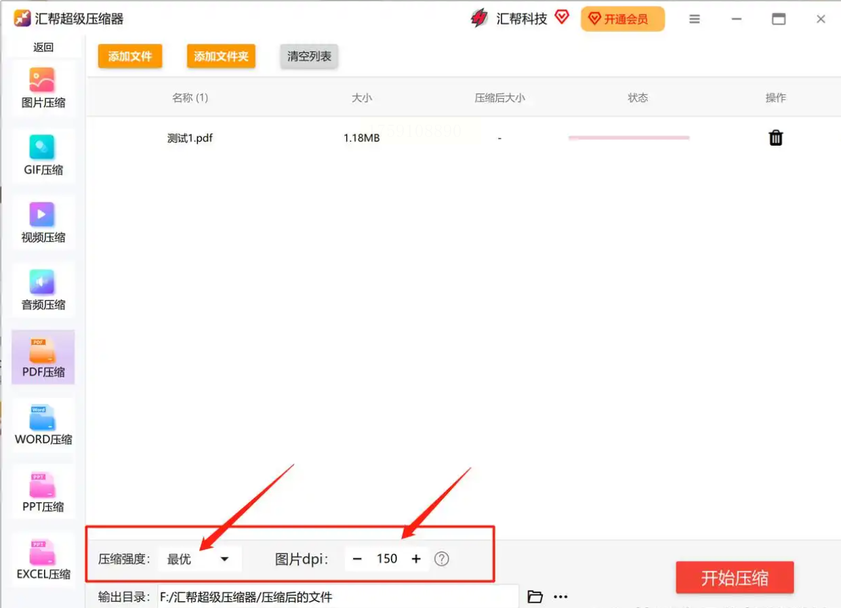The width and height of the screenshot is (841, 608).
Task: Click the 图片dpi value field 150
Action: [x=387, y=559]
